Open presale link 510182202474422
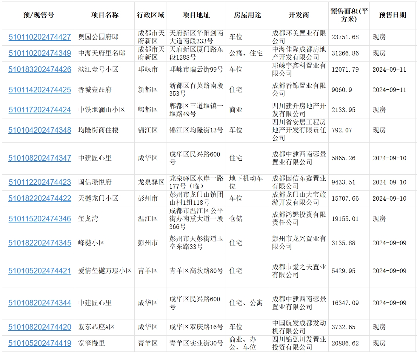 coord(40,198)
